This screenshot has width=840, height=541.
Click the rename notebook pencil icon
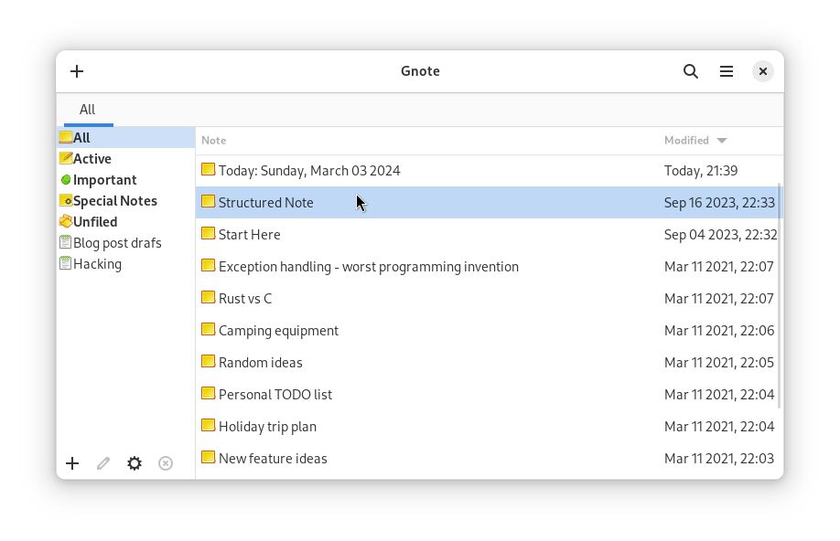103,463
